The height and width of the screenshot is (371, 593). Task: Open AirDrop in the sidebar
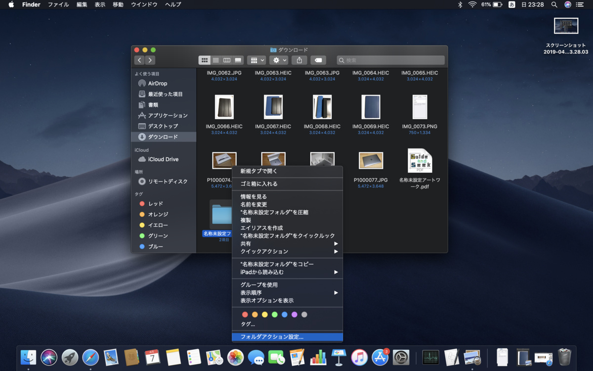pos(164,84)
